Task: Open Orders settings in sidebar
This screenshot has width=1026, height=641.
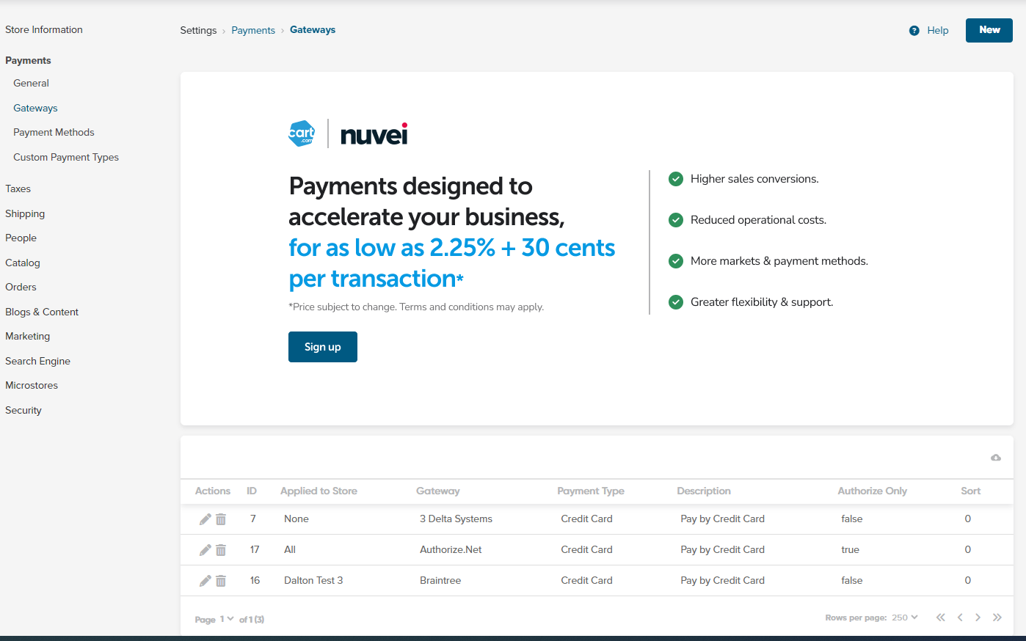Action: (21, 287)
